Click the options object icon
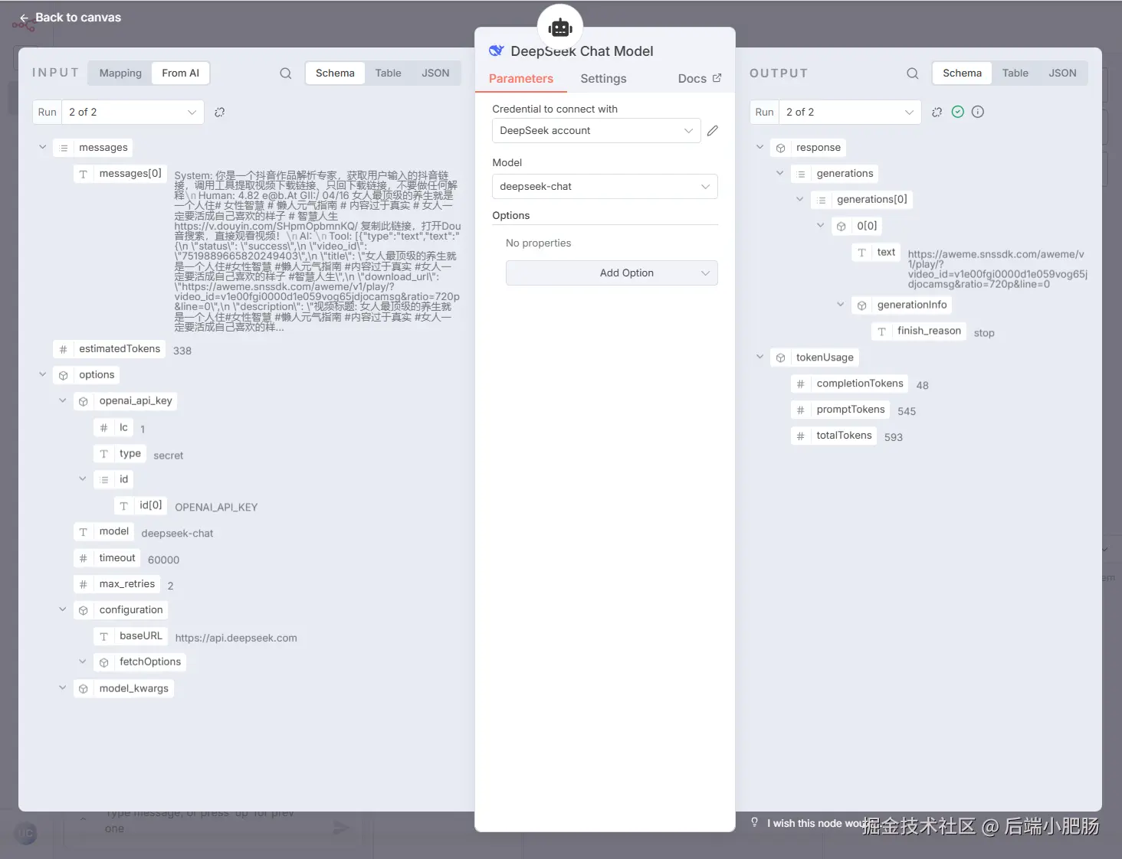The height and width of the screenshot is (859, 1122). tap(64, 375)
